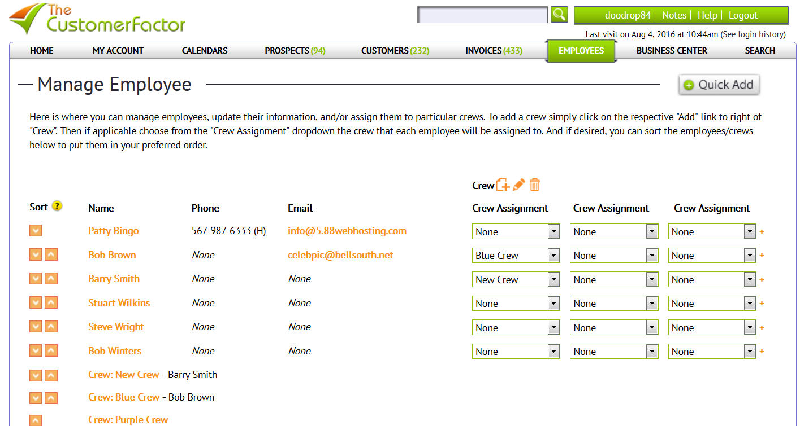800x426 pixels.
Task: Open the INVOICES tab
Action: [x=494, y=51]
